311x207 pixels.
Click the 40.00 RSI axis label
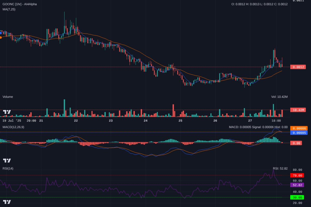(x=298, y=192)
